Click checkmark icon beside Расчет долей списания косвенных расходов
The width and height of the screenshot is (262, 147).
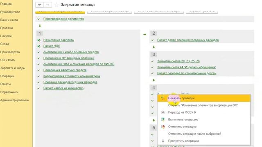(152, 40)
